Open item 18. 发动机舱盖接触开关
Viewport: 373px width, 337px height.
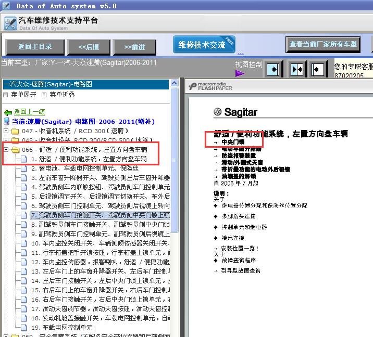[x=101, y=318]
